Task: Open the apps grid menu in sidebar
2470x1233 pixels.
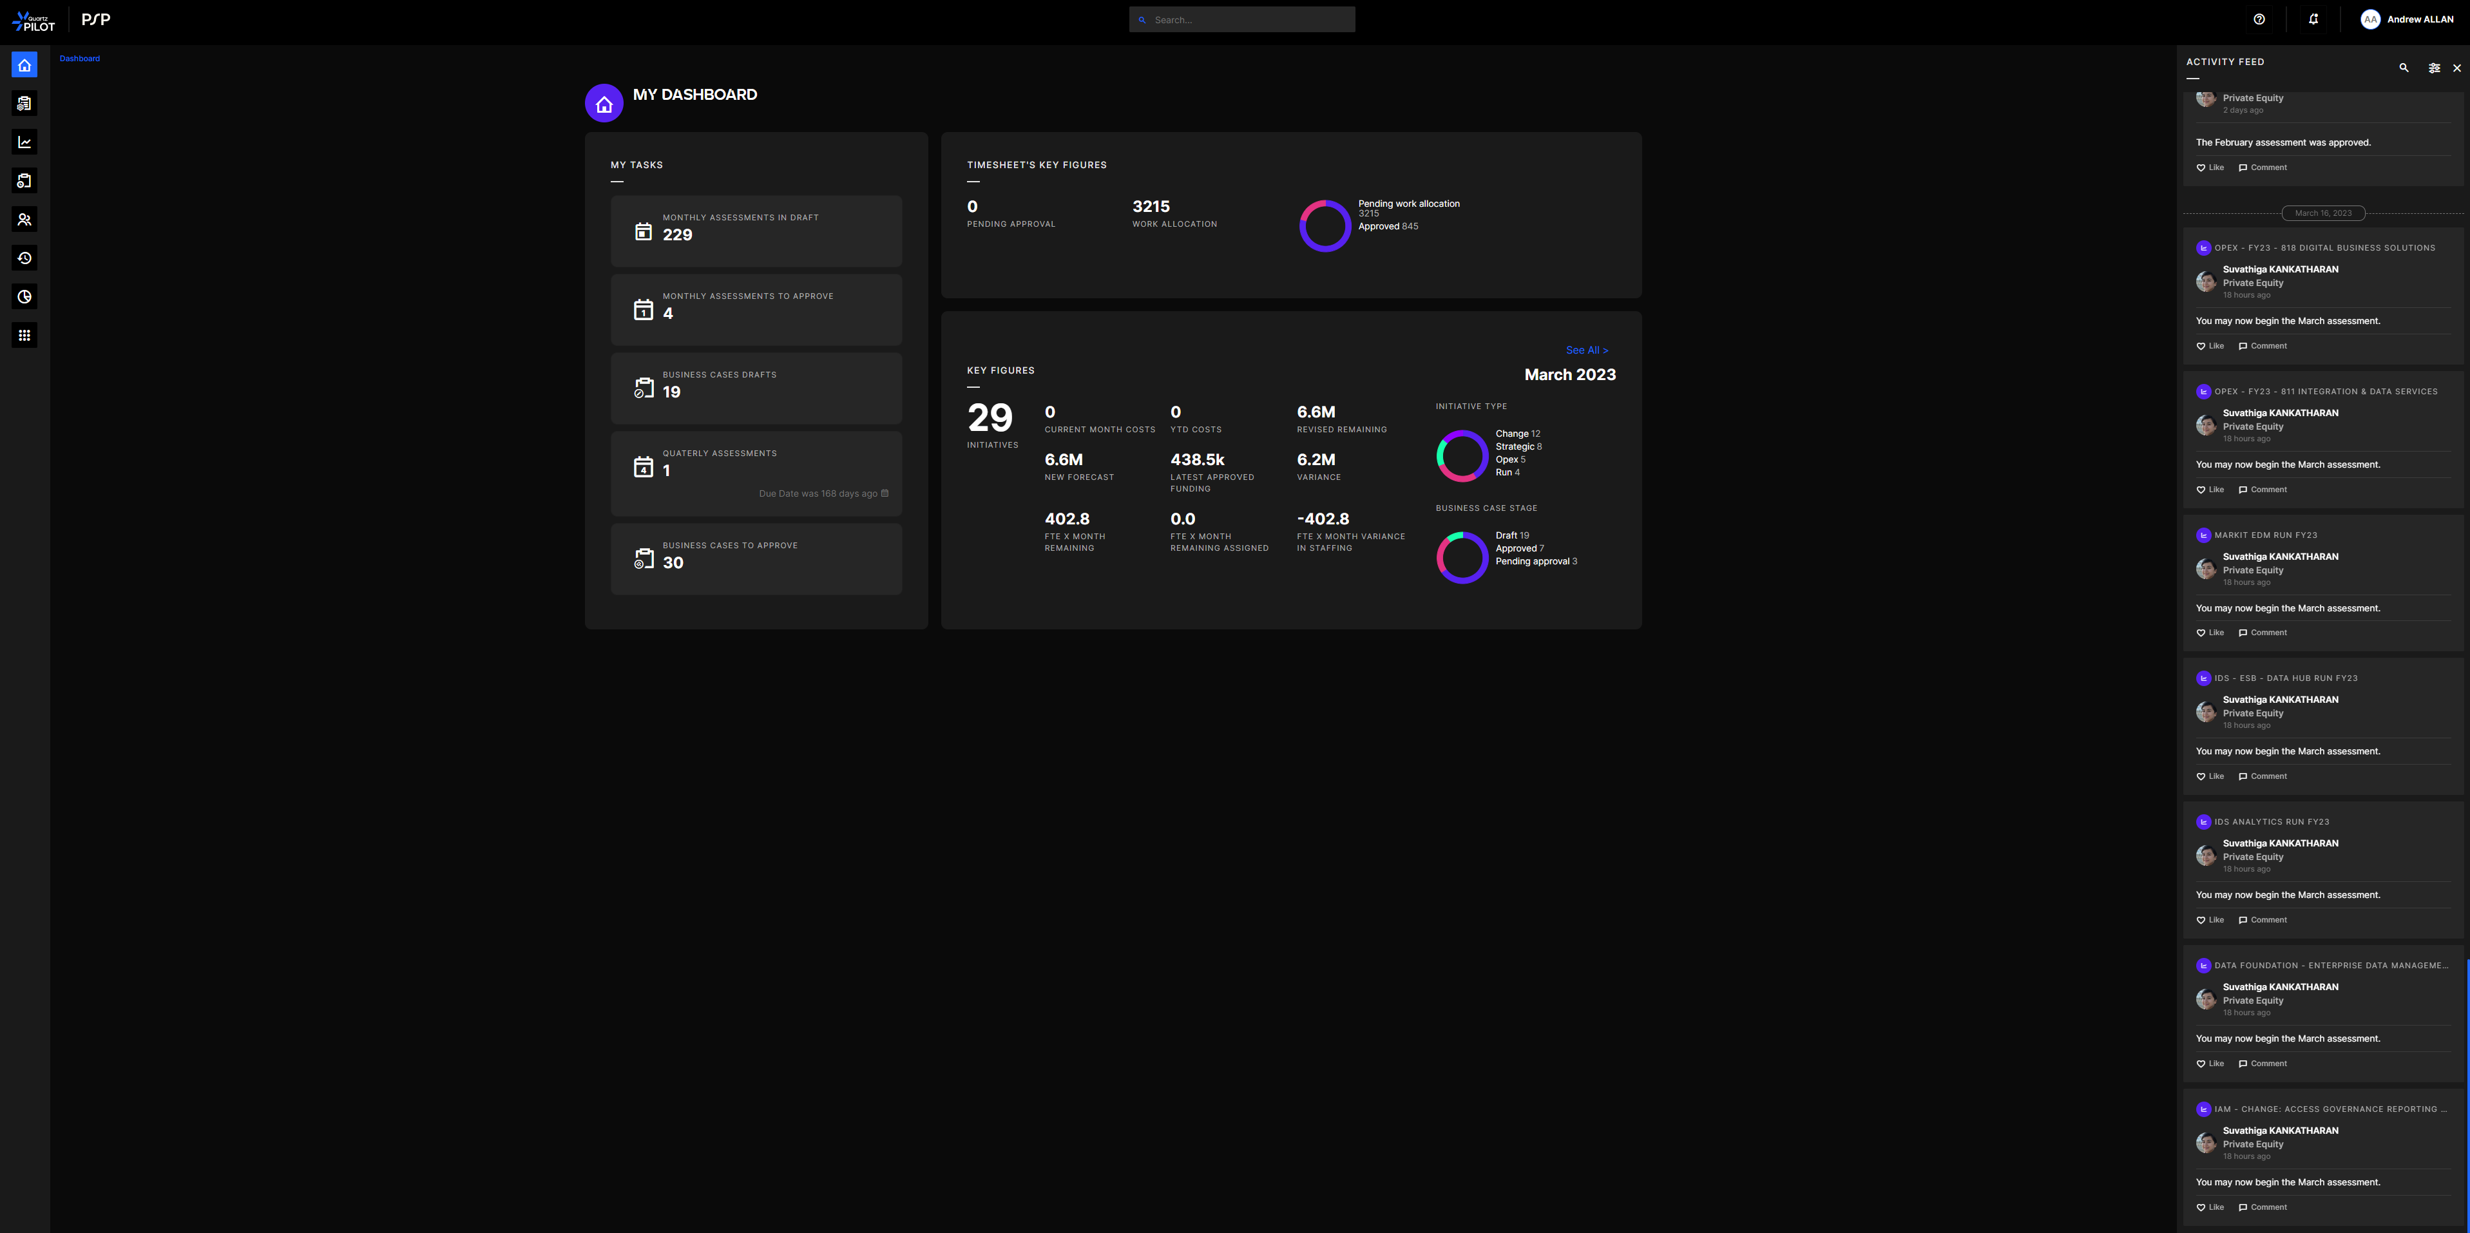Action: pos(24,334)
